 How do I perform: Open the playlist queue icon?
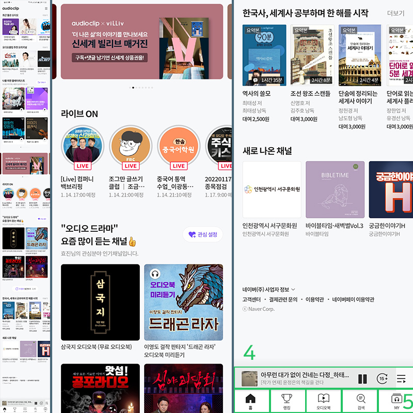[401, 379]
